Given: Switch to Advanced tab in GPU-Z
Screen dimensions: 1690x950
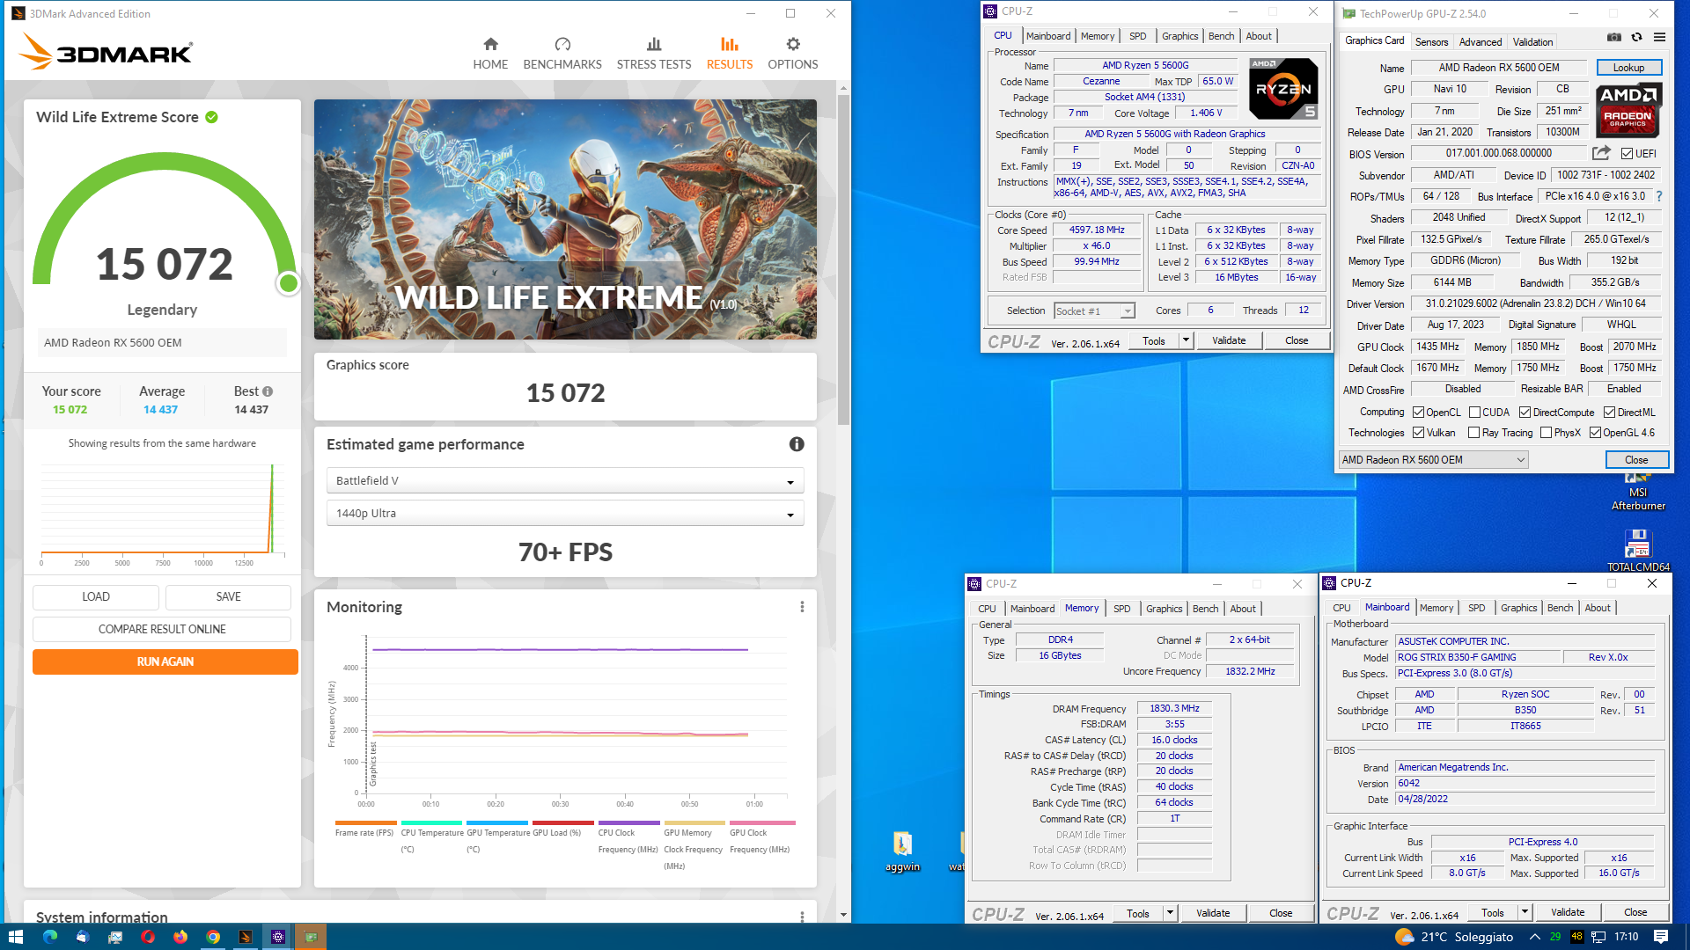Looking at the screenshot, I should (1481, 41).
